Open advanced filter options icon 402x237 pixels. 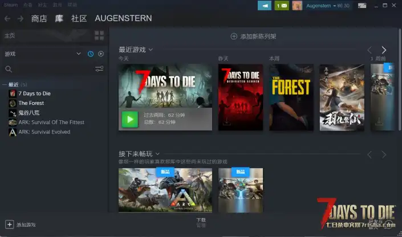[x=99, y=69]
